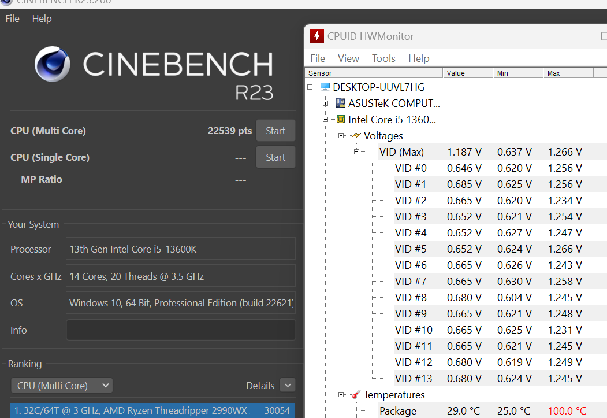Click the MP Ratio label

pos(42,179)
